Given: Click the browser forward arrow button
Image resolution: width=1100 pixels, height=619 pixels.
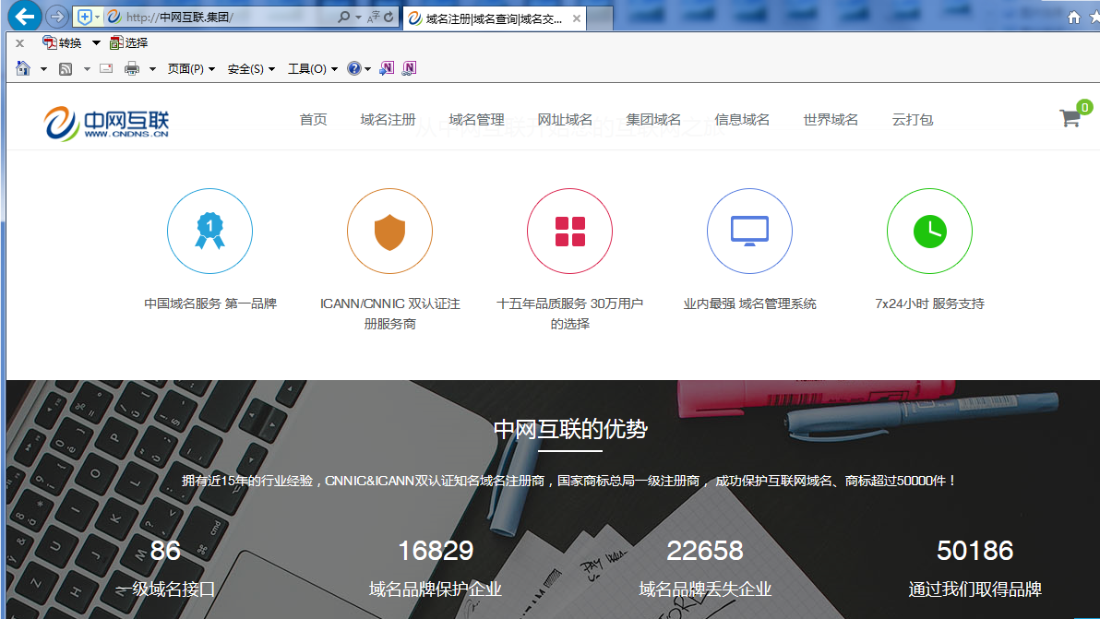Looking at the screenshot, I should pyautogui.click(x=57, y=16).
